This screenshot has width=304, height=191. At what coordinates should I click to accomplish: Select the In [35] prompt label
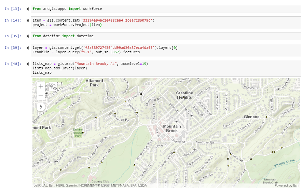(x=13, y=36)
